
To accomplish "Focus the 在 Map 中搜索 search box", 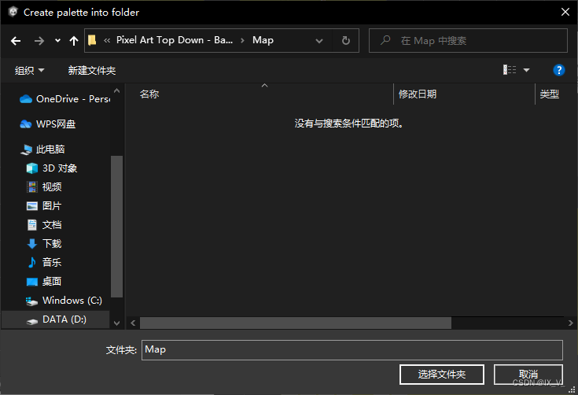I will coord(468,41).
